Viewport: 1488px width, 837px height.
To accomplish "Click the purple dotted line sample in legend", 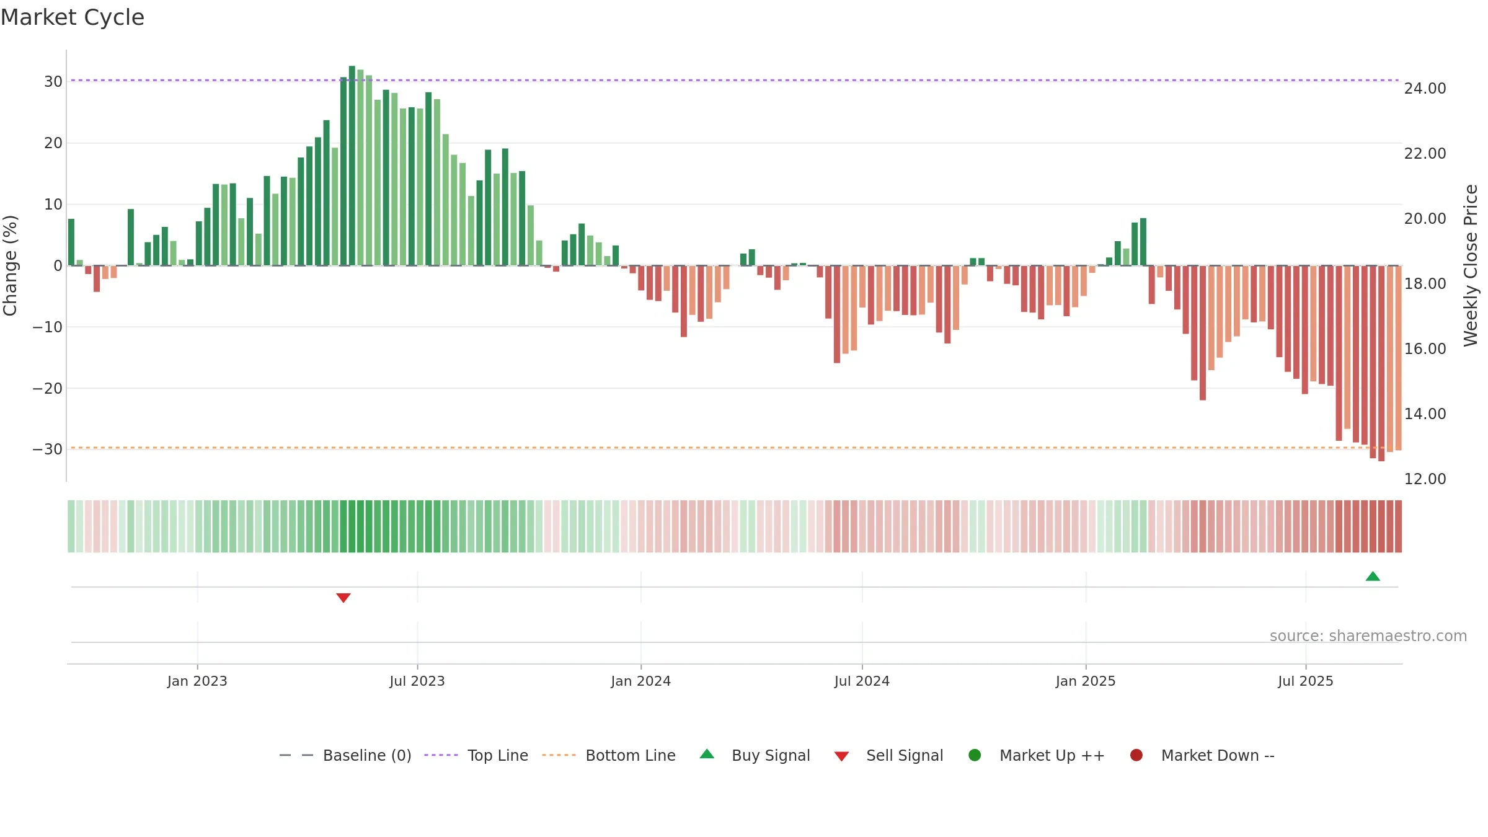I will pos(441,755).
